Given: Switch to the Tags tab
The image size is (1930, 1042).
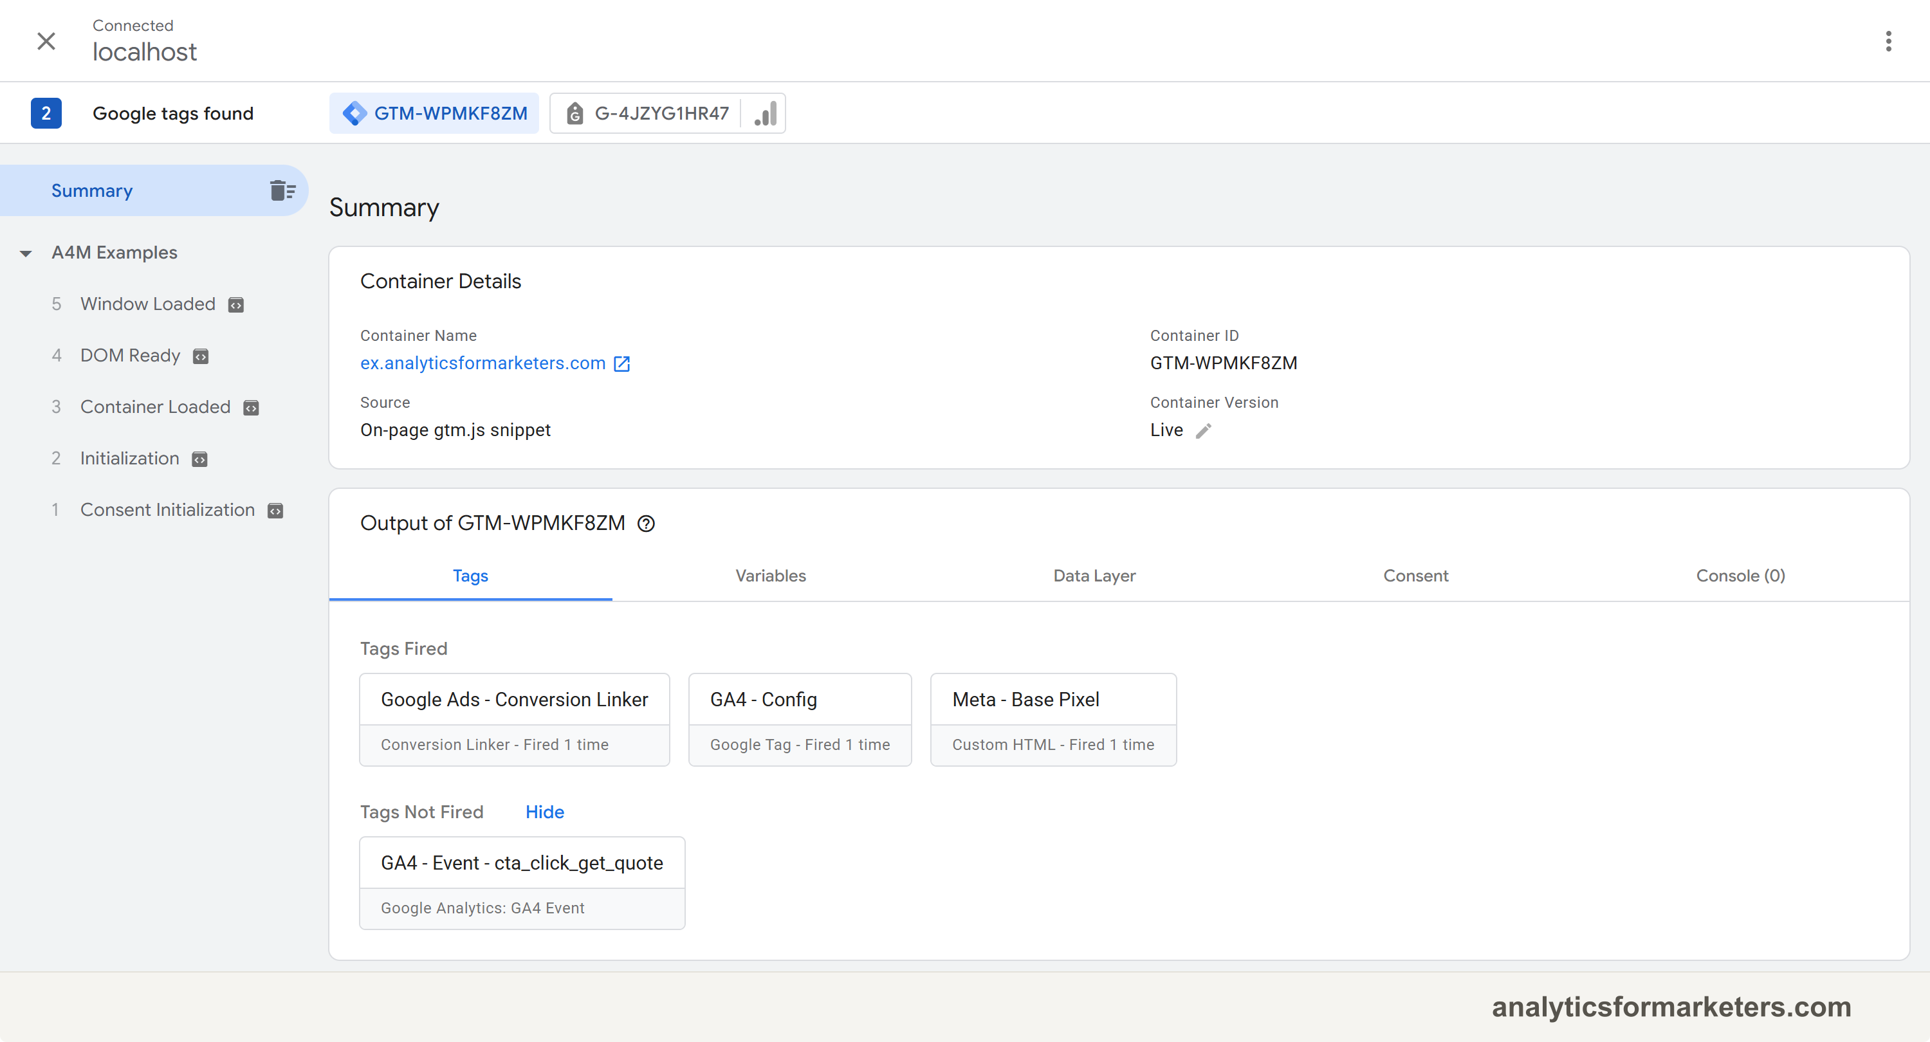Looking at the screenshot, I should tap(470, 576).
